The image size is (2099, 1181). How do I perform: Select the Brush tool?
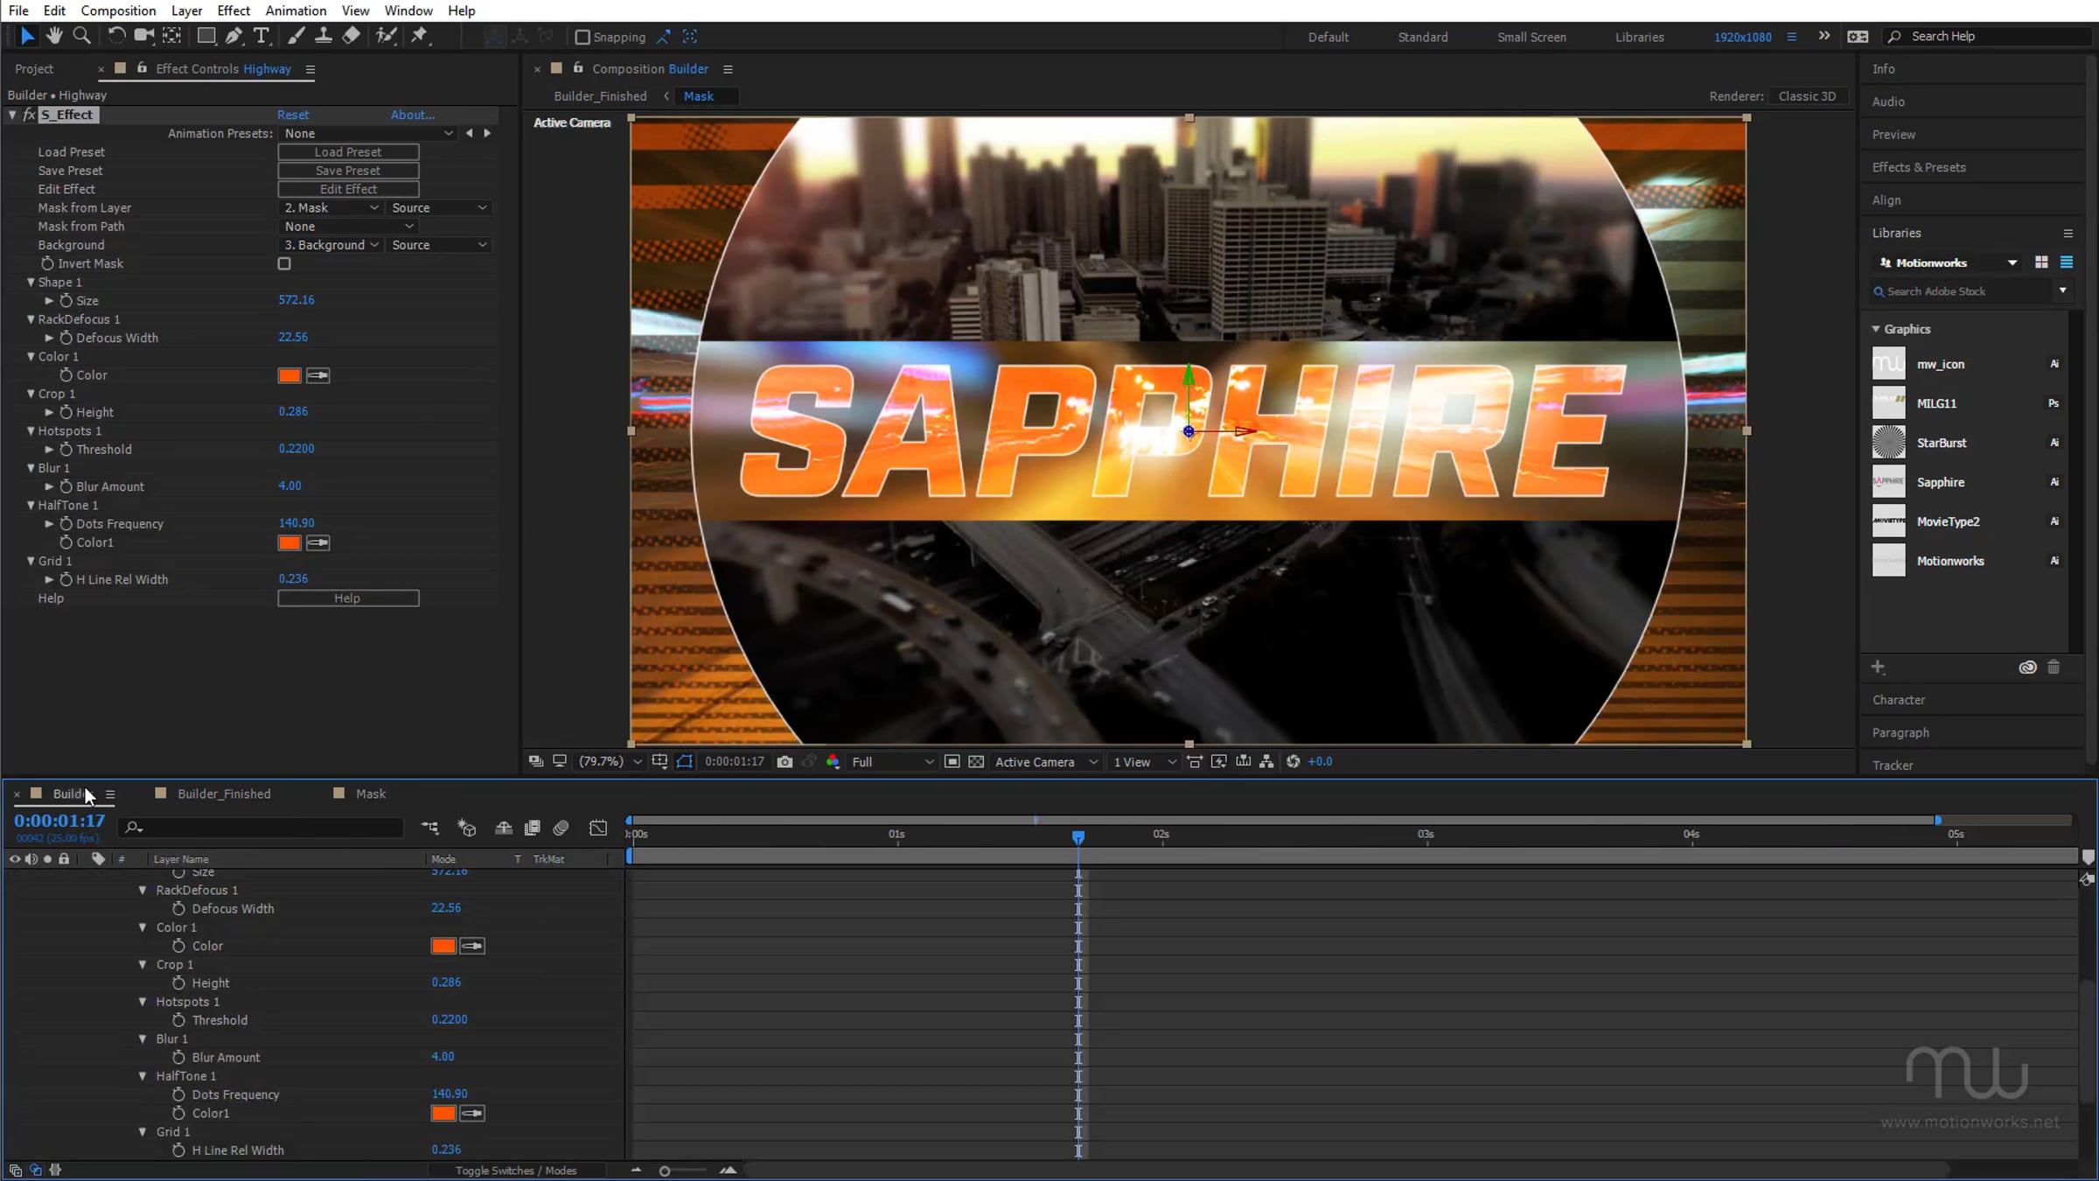(296, 36)
